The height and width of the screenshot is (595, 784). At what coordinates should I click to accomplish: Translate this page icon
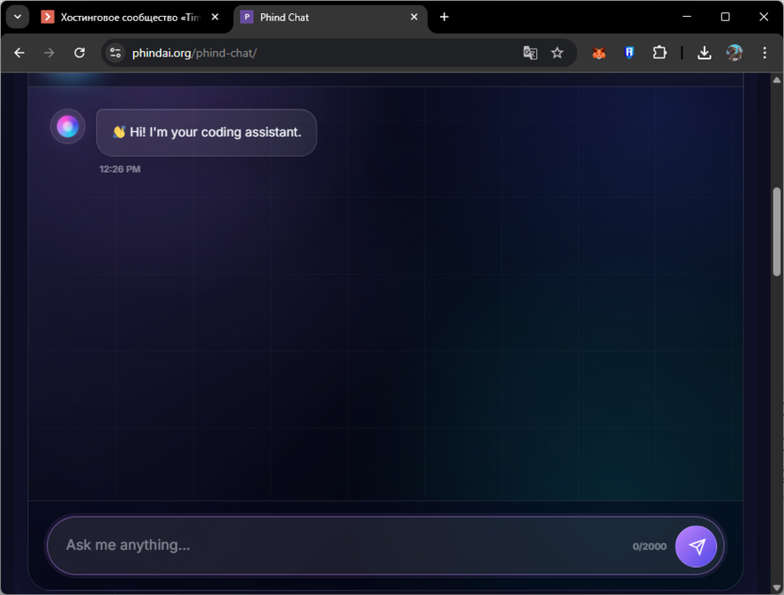pyautogui.click(x=530, y=53)
